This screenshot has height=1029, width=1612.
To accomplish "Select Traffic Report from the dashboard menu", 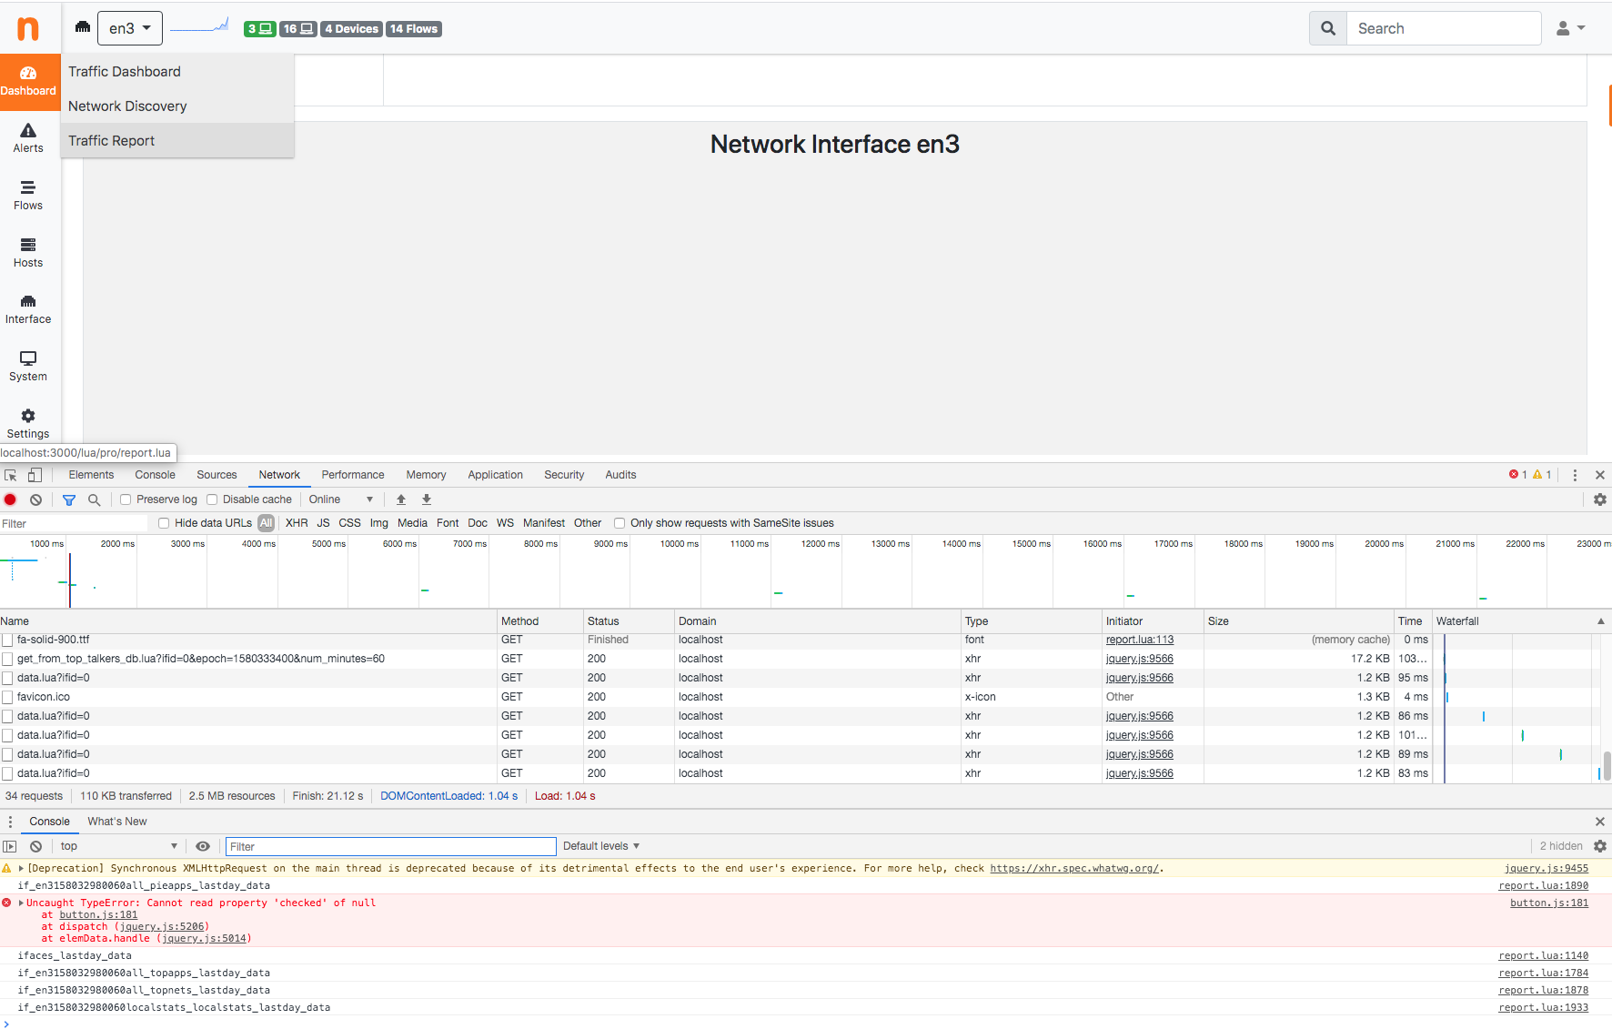I will click(112, 140).
